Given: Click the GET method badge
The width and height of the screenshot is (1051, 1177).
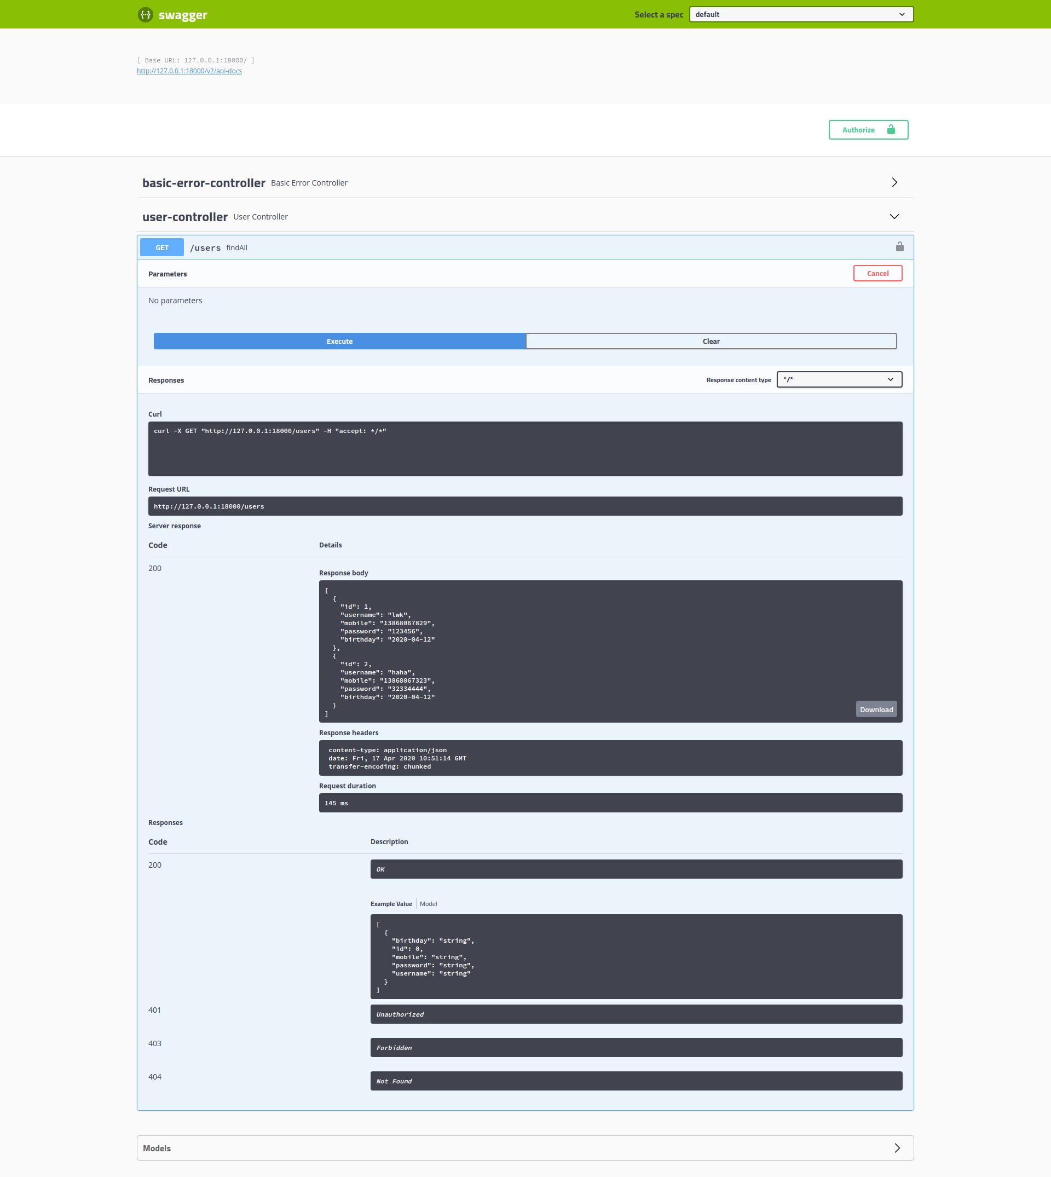Looking at the screenshot, I should click(161, 248).
